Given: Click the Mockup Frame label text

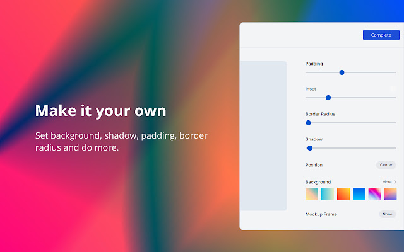Looking at the screenshot, I should tap(321, 214).
